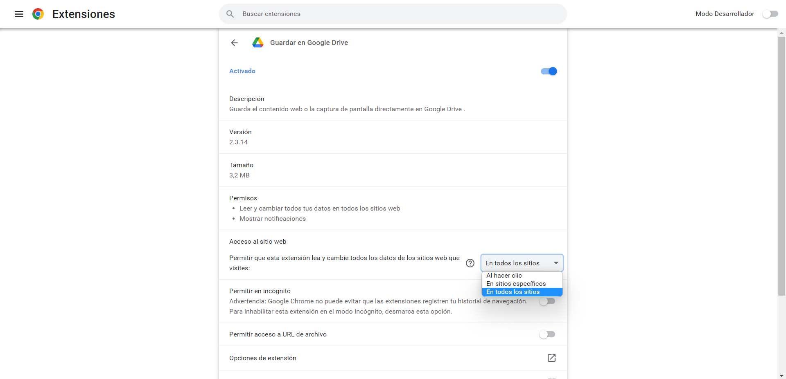Screen dimensions: 786x379
Task: Click the Activado label
Action: pyautogui.click(x=242, y=71)
